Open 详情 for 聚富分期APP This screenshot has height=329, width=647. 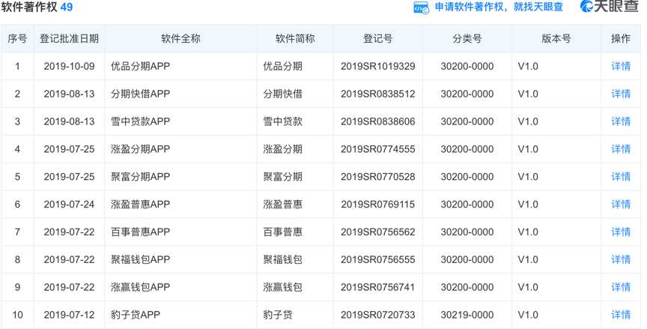tap(621, 177)
